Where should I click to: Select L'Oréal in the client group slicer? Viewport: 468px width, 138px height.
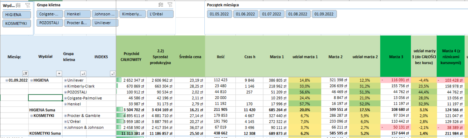pos(160,14)
